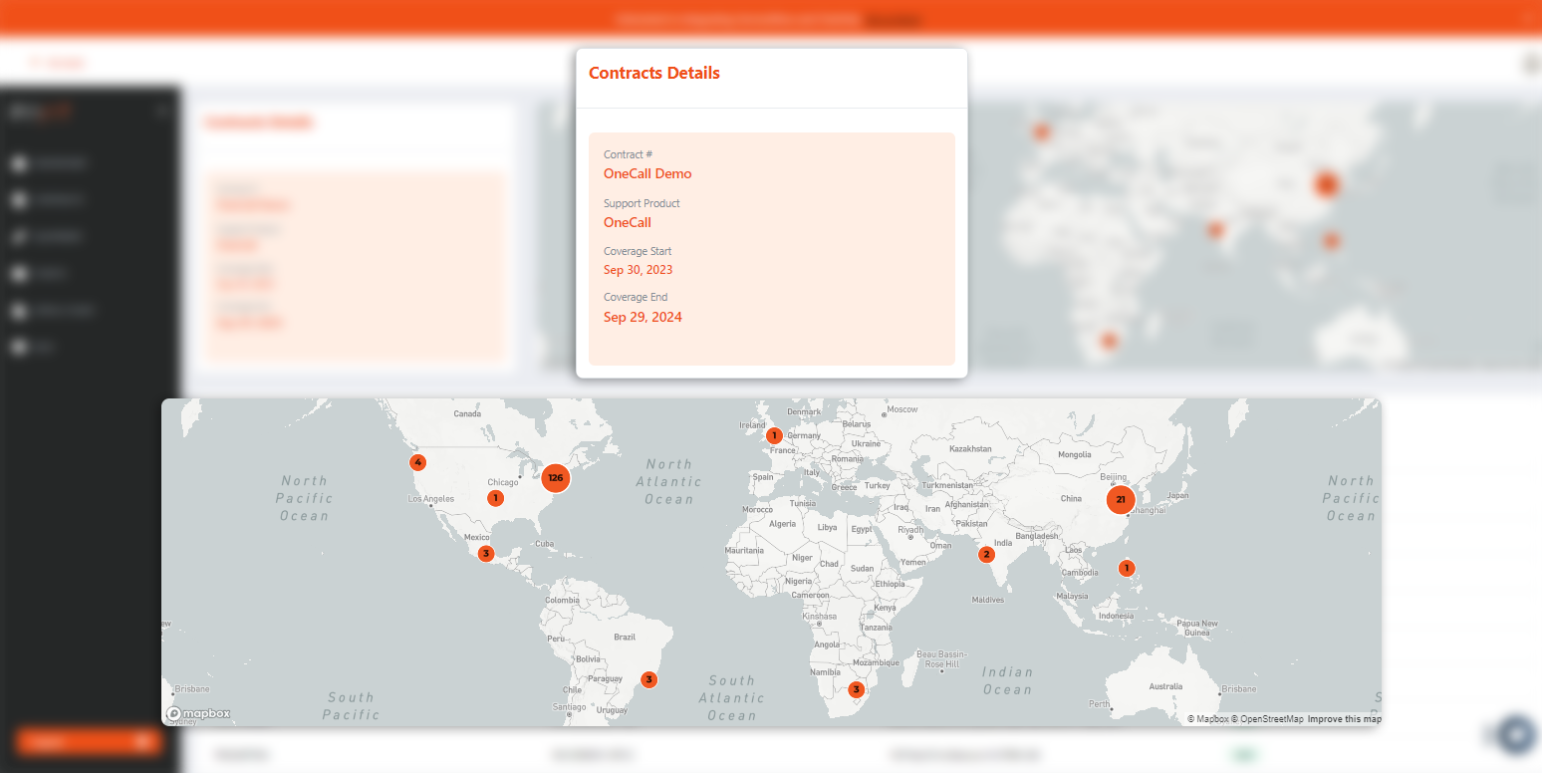Click the Japan label on the map
The image size is (1542, 773).
coord(1177,495)
